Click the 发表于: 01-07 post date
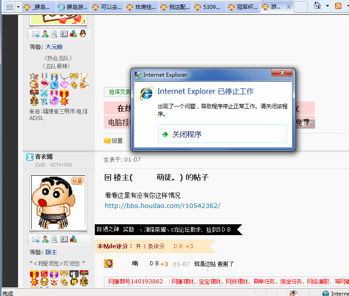This screenshot has width=349, height=296. (x=122, y=159)
